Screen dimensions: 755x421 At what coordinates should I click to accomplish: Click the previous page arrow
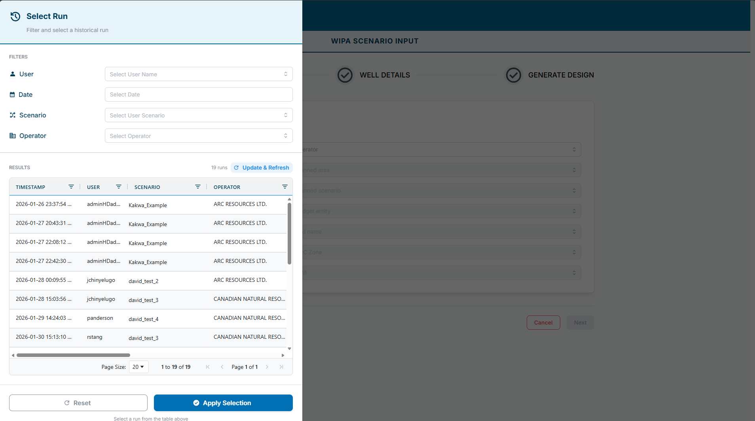(222, 367)
